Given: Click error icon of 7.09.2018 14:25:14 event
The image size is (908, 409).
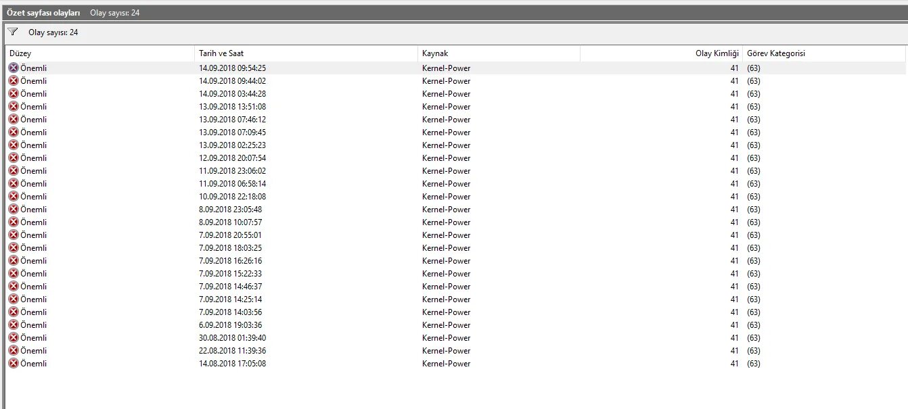Looking at the screenshot, I should [14, 299].
